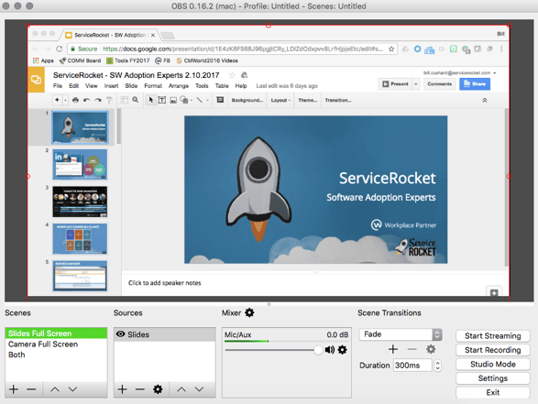Click the zoom magnifier icon
This screenshot has width=538, height=404.
pos(136,100)
